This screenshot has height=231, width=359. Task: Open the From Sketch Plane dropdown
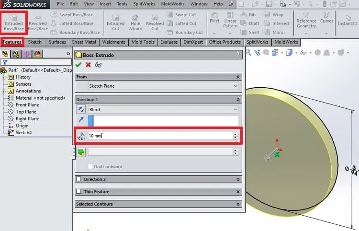pyautogui.click(x=164, y=86)
